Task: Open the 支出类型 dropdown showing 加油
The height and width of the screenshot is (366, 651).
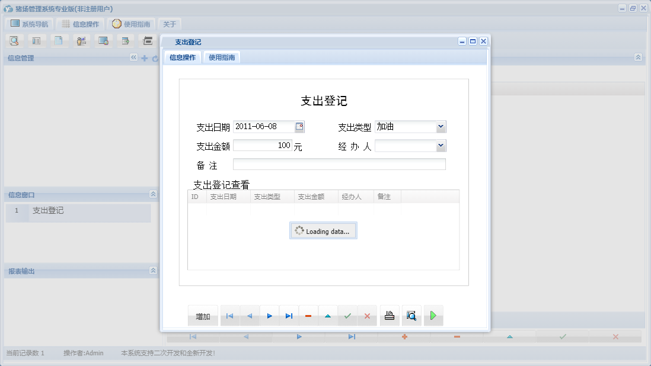Action: [x=441, y=126]
